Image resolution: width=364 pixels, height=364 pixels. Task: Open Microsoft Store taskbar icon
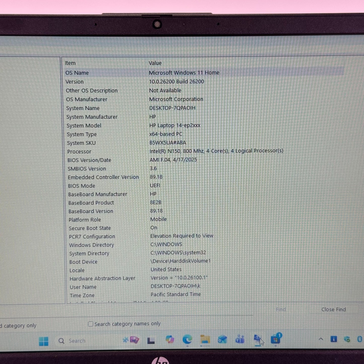[276, 339]
